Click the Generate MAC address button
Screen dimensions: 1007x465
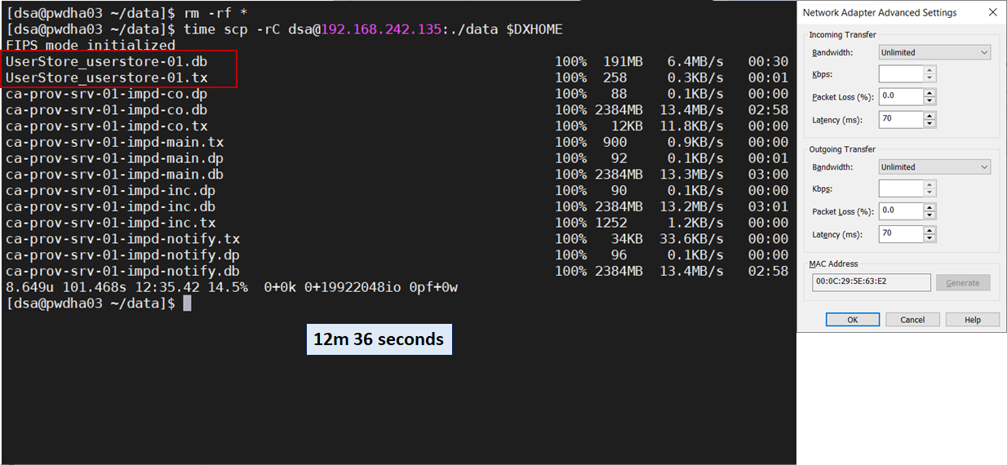(963, 282)
